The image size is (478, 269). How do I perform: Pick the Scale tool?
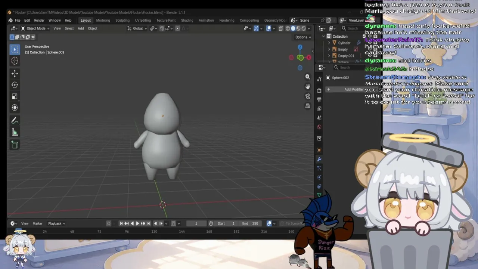tap(15, 96)
